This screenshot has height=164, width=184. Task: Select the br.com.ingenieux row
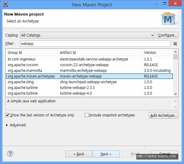[x=89, y=59]
